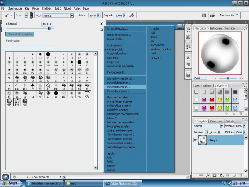
Task: Open the Mód Normál dropdown
Action: tap(58, 15)
